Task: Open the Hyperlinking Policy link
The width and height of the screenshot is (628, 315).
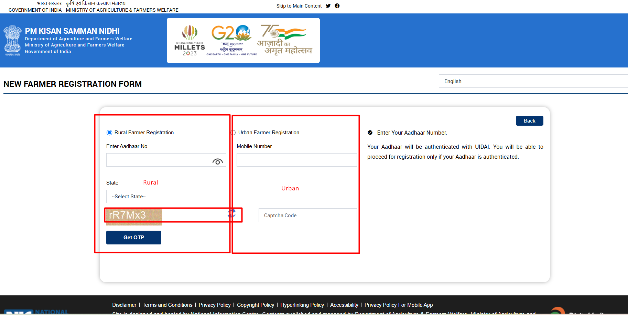Action: tap(302, 305)
